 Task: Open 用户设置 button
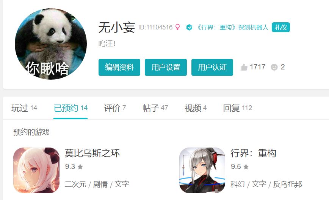166,67
